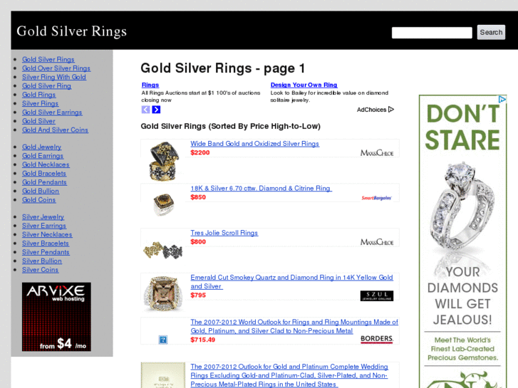
Task: Click the Borders store logo
Action: pos(377,339)
